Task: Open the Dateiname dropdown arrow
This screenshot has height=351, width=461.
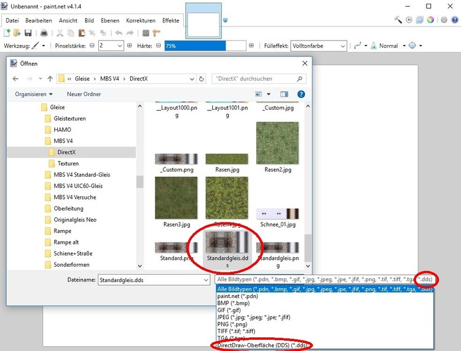Action: pyautogui.click(x=206, y=280)
